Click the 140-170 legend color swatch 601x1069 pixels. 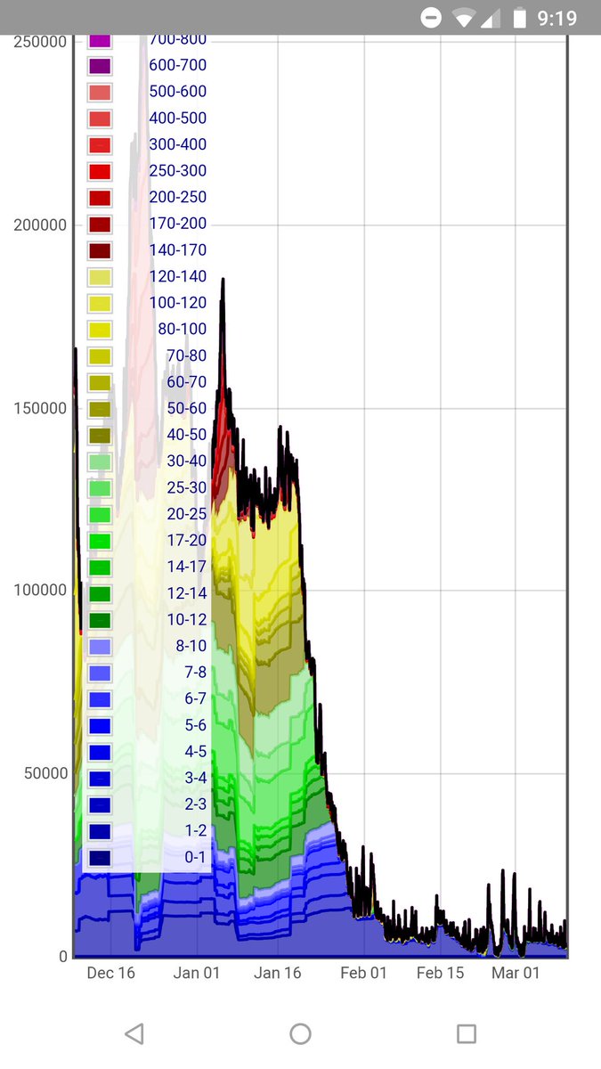coord(100,251)
